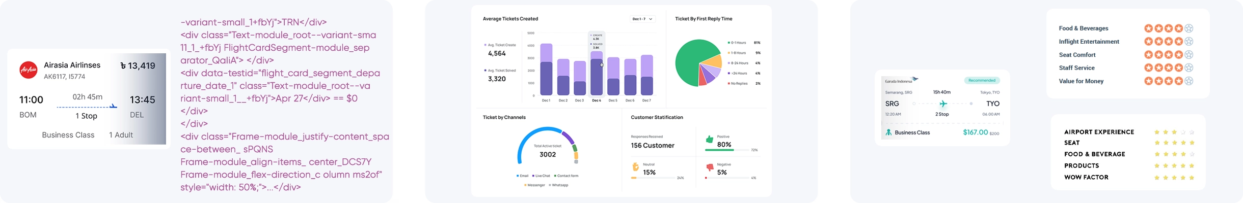Click the fifth star in the WOW FACTOR row
Viewport: 1243px width, 203px height.
pyautogui.click(x=1192, y=178)
